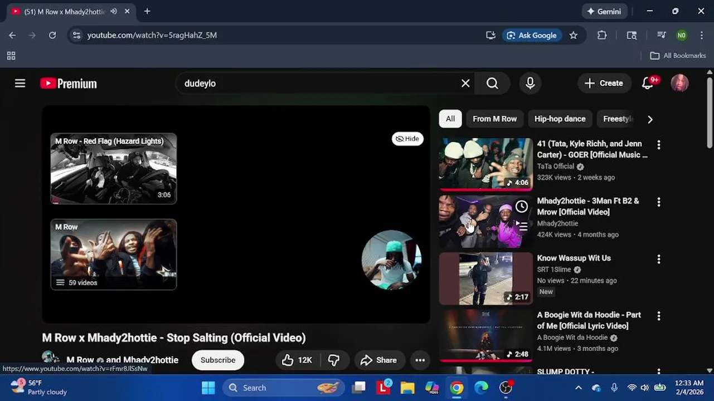Open Chrome profile NO avatar
Image resolution: width=714 pixels, height=401 pixels.
[682, 35]
